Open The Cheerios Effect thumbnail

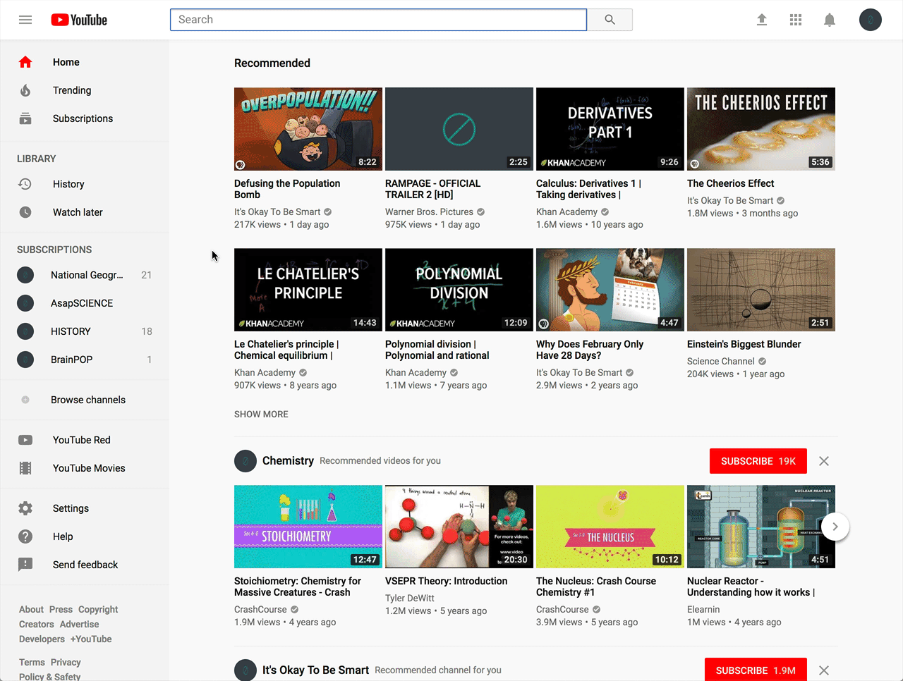(761, 129)
